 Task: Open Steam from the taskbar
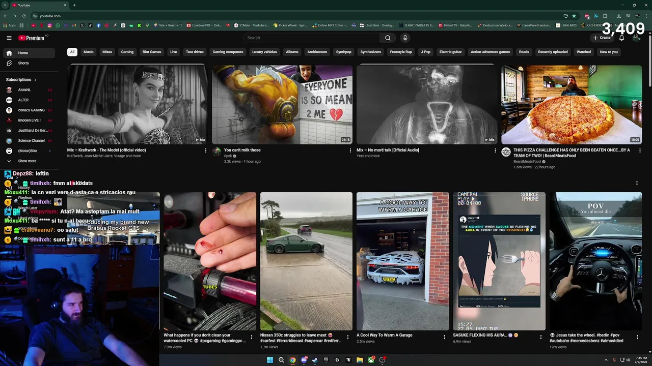coord(315,360)
